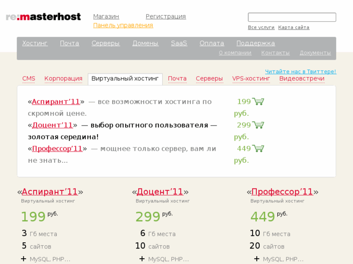Viewport: 353px width, 264px height.
Task: Open the О компании link
Action: pos(235,53)
